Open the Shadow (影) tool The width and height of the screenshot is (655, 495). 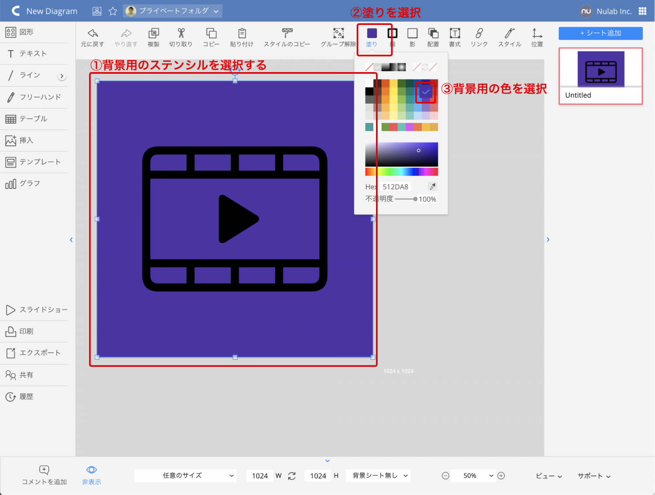point(412,34)
